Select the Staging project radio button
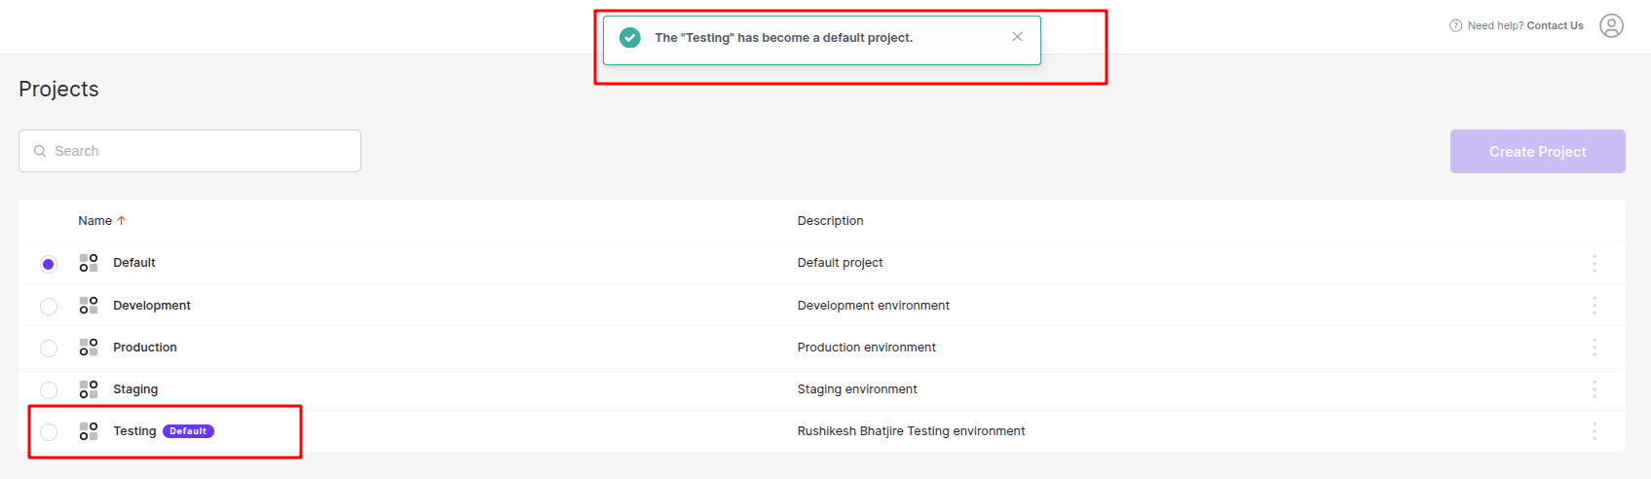This screenshot has width=1651, height=479. tap(49, 390)
